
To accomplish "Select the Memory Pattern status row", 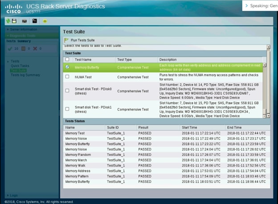I will 167,176.
